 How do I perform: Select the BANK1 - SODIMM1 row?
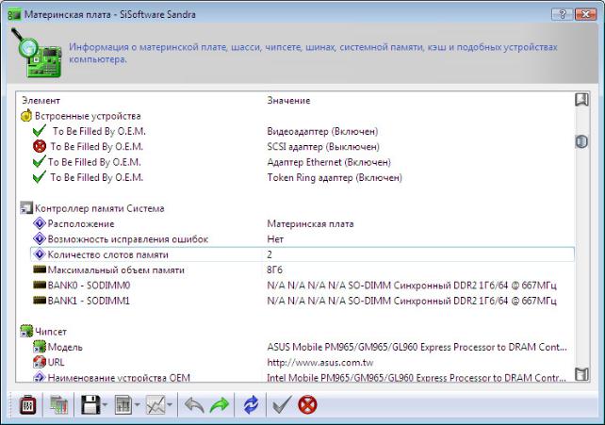pyautogui.click(x=302, y=301)
